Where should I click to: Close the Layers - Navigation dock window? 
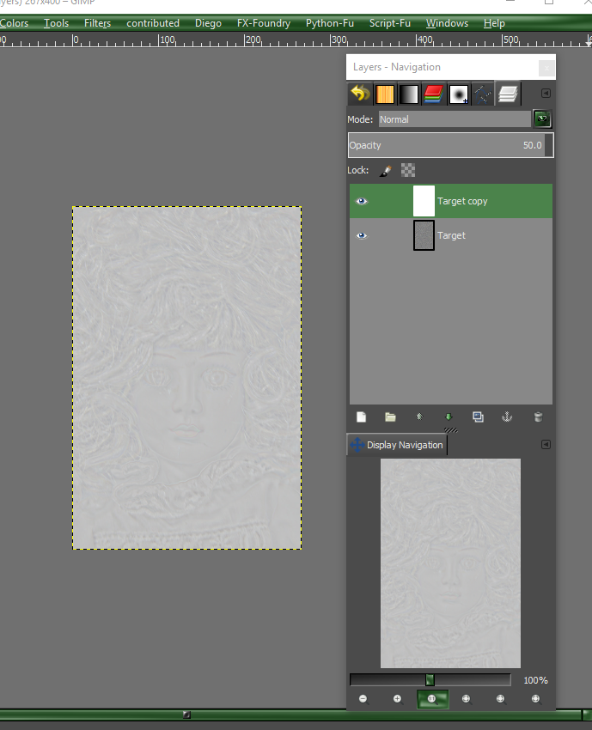click(546, 68)
